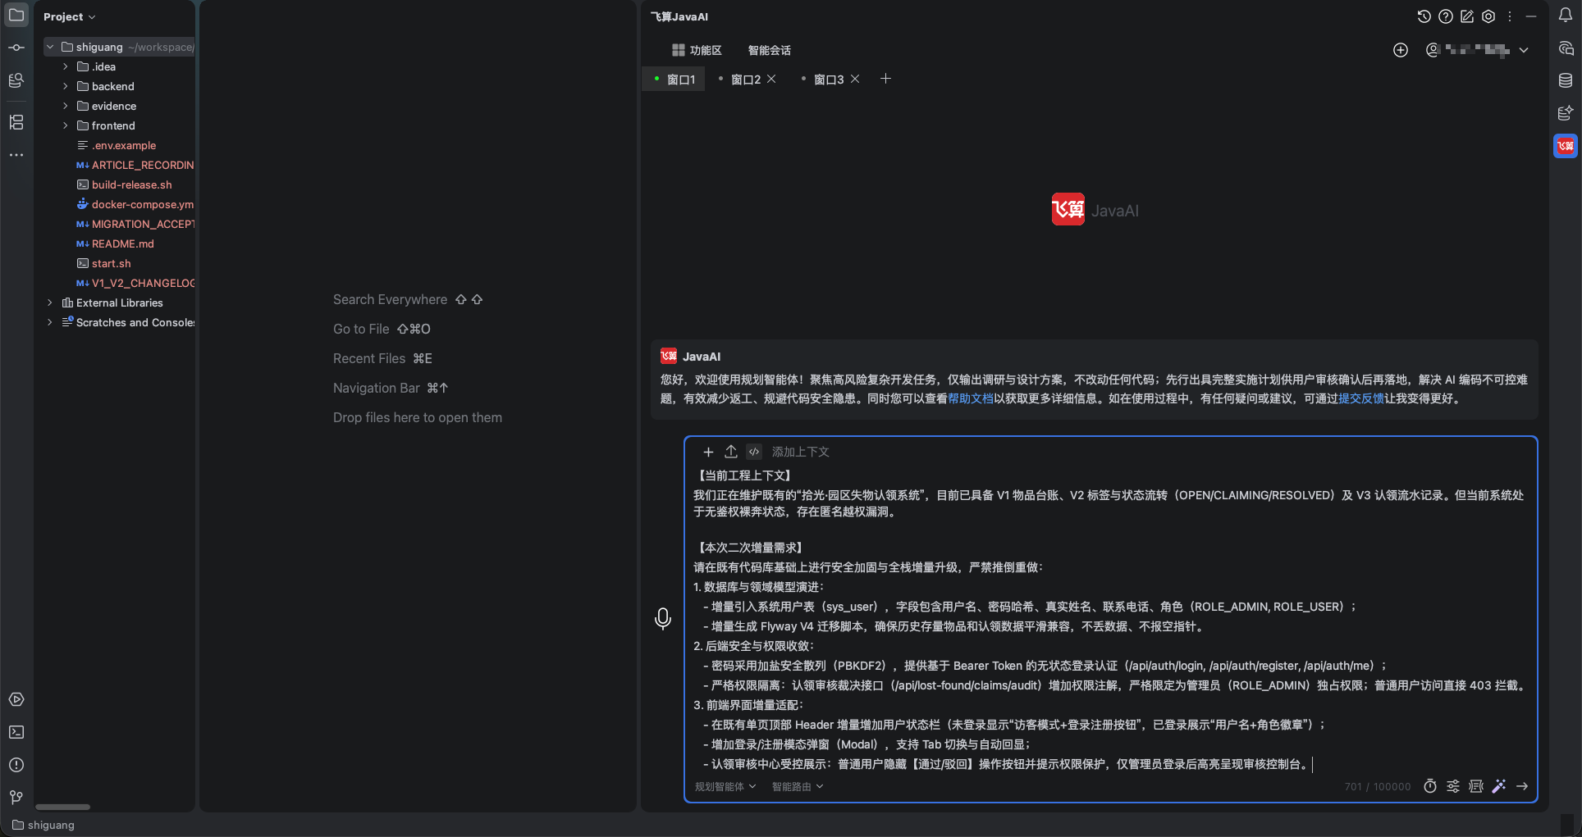Open the sliders settings icon in the input footer

(x=1453, y=786)
